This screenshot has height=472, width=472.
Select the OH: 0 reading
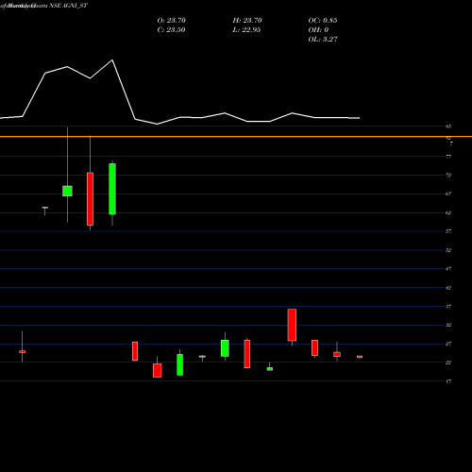(318, 30)
